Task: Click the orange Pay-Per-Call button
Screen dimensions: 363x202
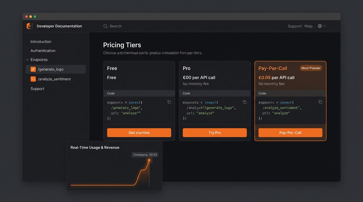Action: coord(290,133)
